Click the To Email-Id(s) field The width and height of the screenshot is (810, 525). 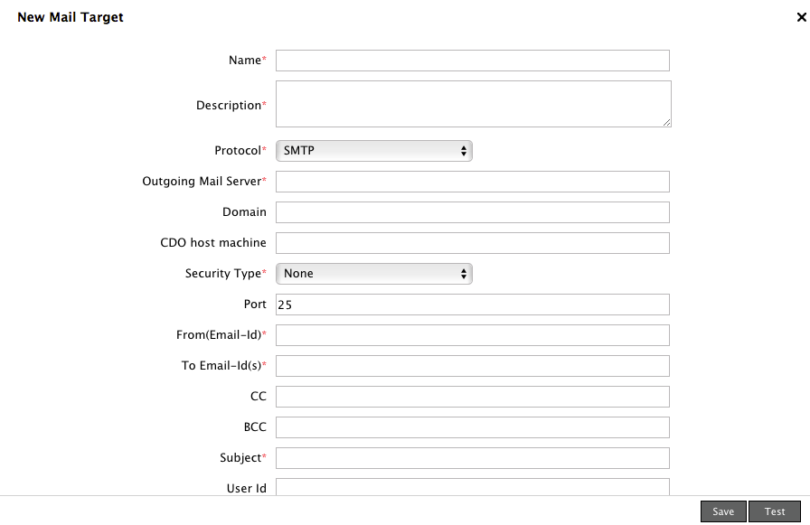[x=472, y=366]
